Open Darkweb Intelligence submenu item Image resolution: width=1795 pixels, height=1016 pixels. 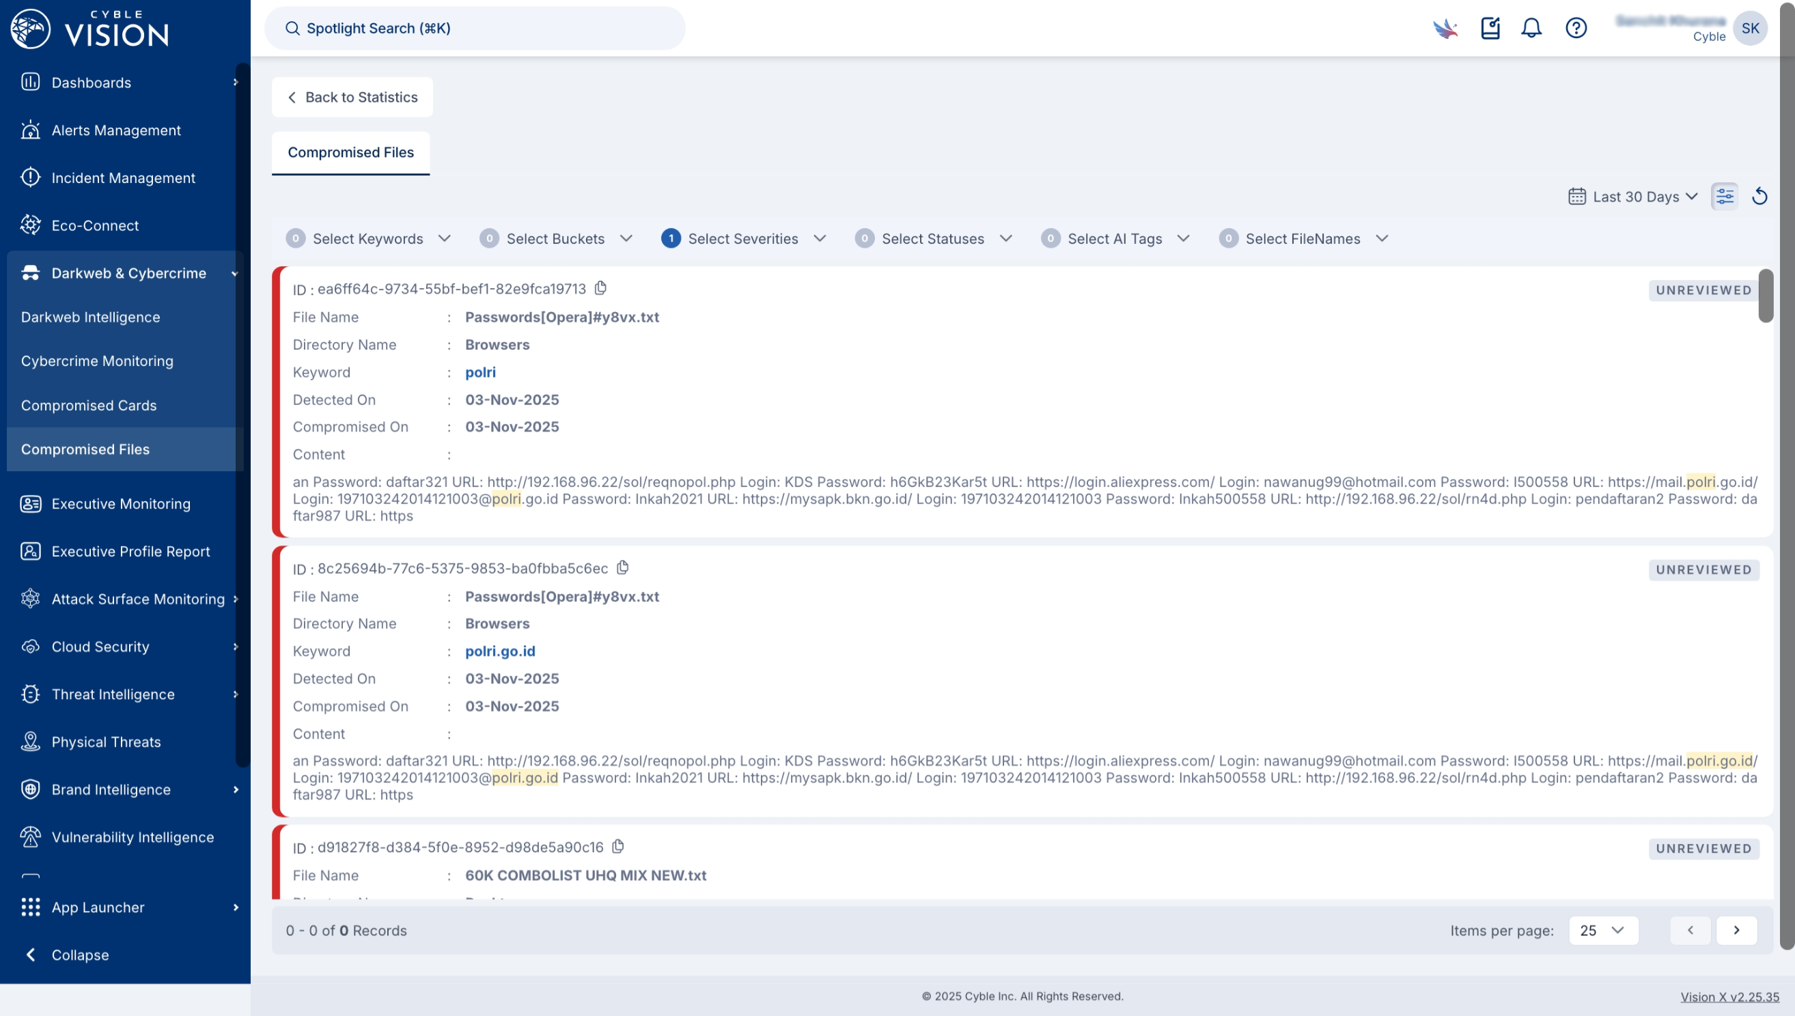point(90,317)
